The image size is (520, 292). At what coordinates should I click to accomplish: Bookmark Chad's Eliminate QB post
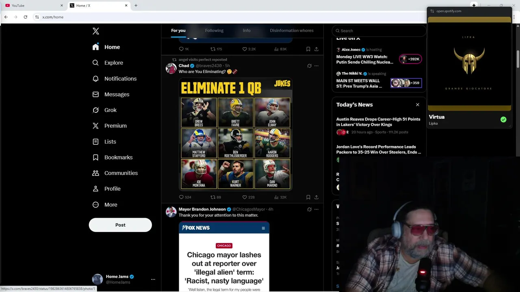[x=308, y=197]
